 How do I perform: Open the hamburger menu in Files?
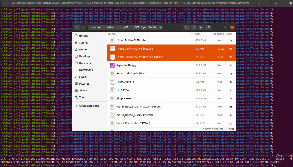point(208,28)
